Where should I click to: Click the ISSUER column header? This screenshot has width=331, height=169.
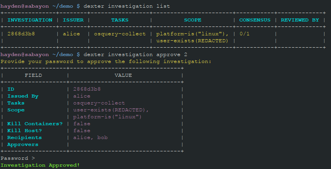73,20
